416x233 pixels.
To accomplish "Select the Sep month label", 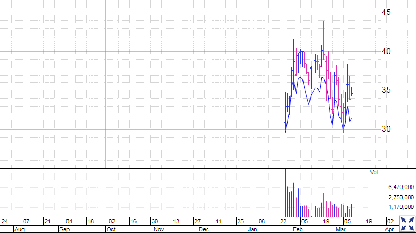I will pyautogui.click(x=64, y=229).
